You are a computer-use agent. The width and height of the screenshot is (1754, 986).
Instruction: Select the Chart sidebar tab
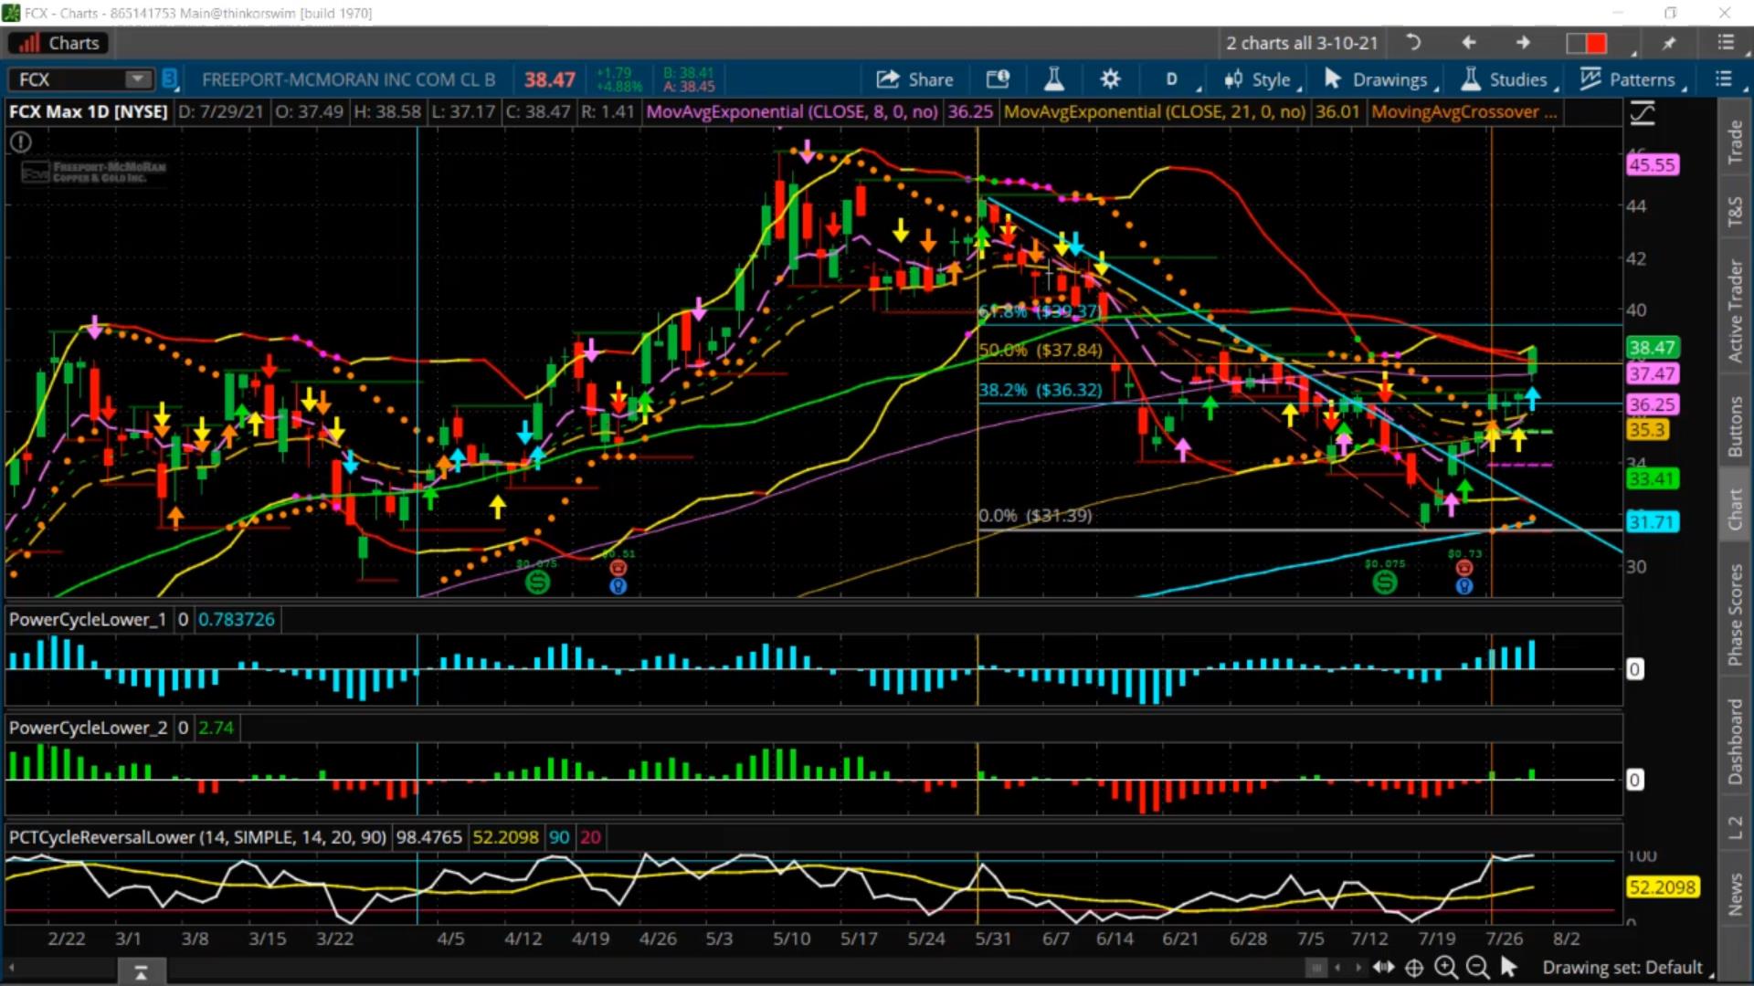click(x=1735, y=509)
